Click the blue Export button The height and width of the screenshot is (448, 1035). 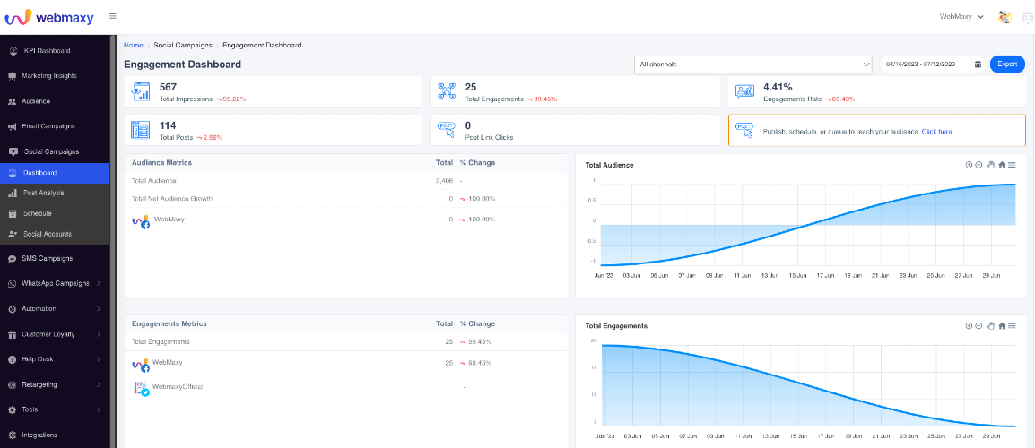coord(1007,65)
